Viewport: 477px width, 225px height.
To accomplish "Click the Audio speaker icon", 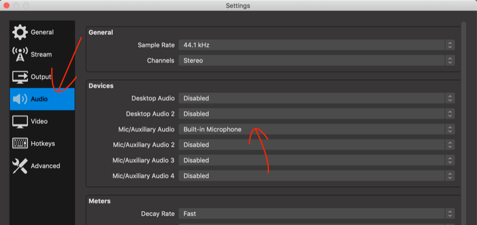I will coord(20,99).
